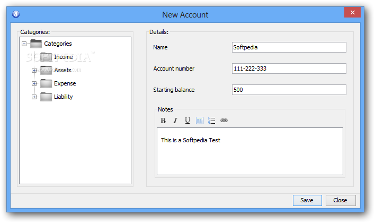Select the root Categories folder
Image resolution: width=375 pixels, height=223 pixels.
pos(58,44)
